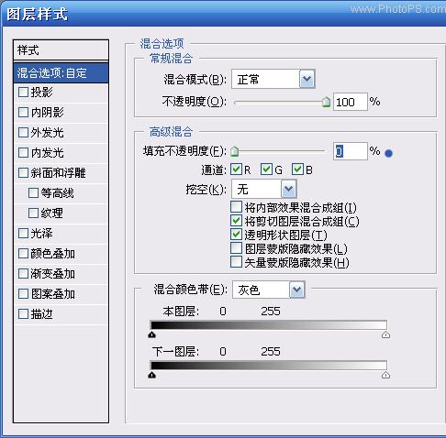Select the 样式 header item
Image resolution: width=446 pixels, height=438 pixels.
click(x=61, y=50)
